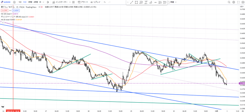245x112 pixels.
Task: Open the AUDUSD symbol search
Action: [6, 2]
